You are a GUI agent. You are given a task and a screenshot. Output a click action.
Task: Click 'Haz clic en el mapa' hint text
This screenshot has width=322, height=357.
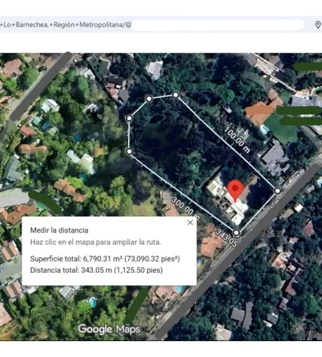96,242
